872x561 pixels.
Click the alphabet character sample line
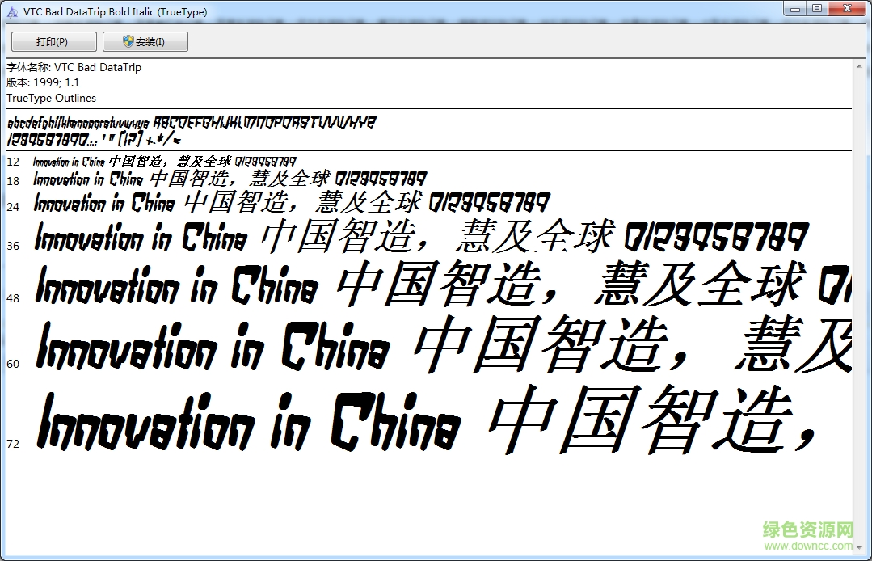192,122
